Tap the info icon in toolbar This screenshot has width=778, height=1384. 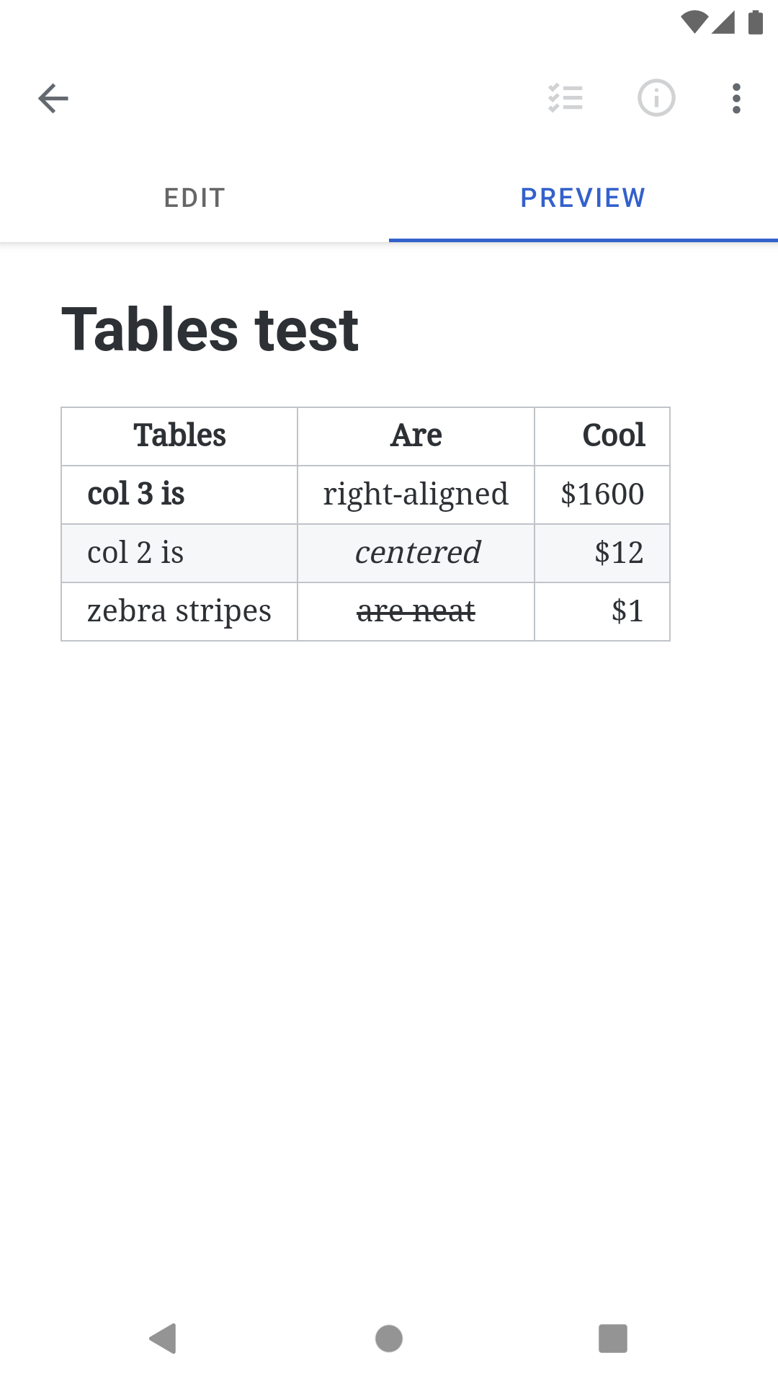[656, 98]
